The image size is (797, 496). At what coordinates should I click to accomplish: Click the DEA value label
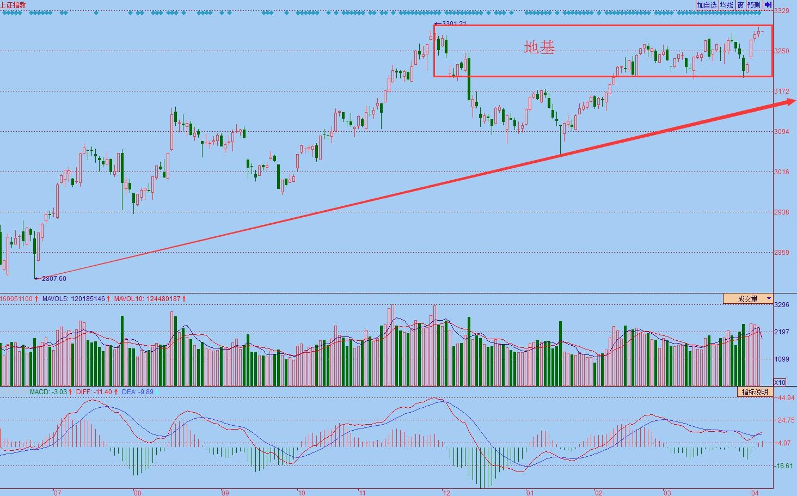coord(137,392)
